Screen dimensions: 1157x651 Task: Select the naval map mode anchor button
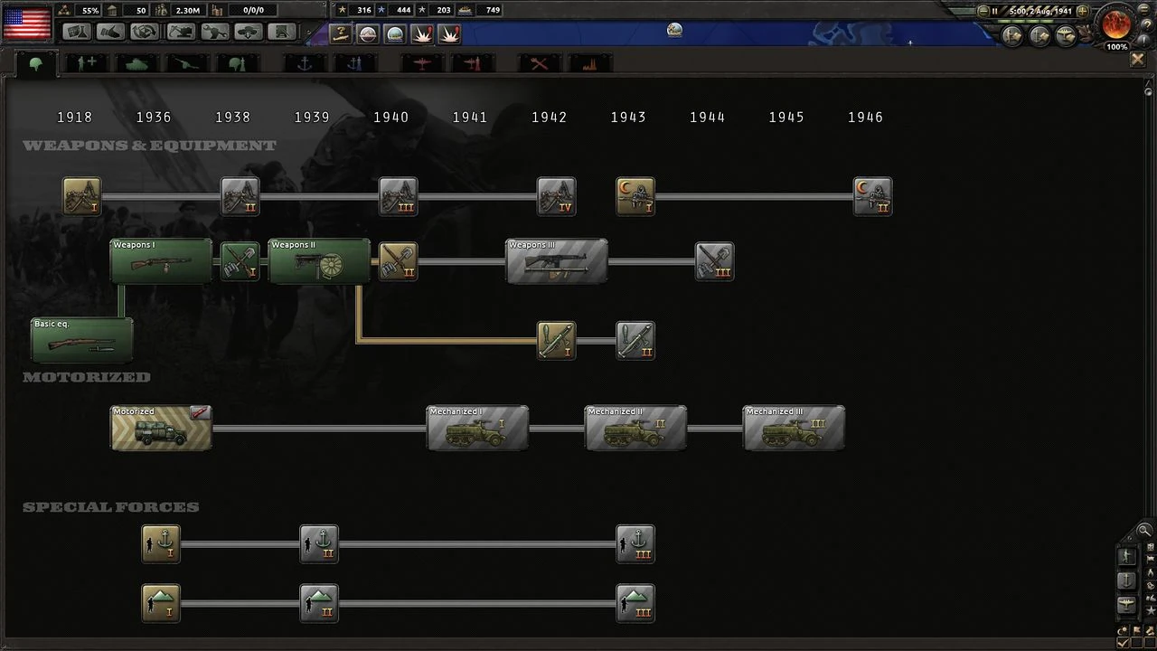pyautogui.click(x=1127, y=580)
